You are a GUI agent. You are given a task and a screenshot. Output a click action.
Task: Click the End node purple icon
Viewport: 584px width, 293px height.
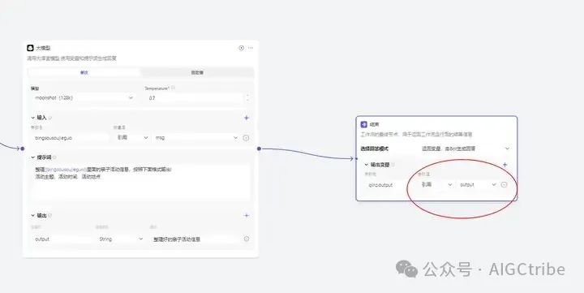pyautogui.click(x=364, y=124)
